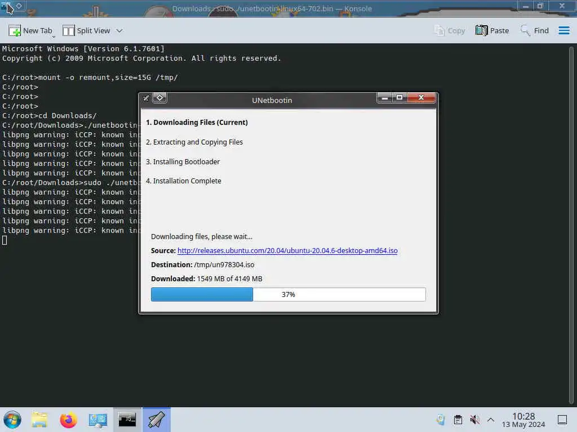Close the UNetbootin dialog

coord(421,98)
